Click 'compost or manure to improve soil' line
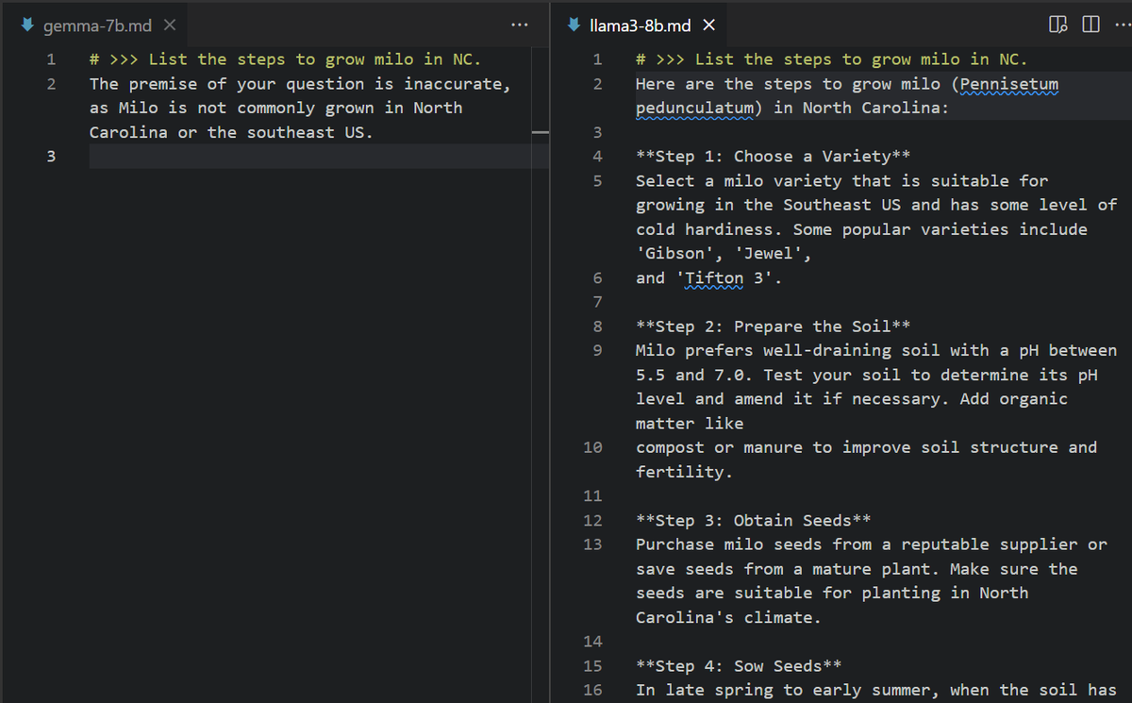This screenshot has height=703, width=1132. [x=866, y=447]
